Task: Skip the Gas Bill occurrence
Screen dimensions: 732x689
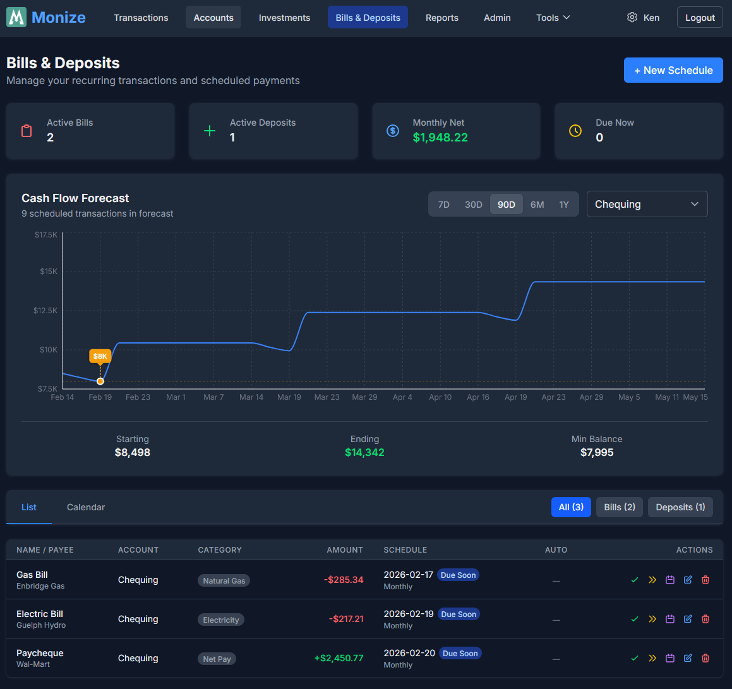Action: (x=652, y=580)
